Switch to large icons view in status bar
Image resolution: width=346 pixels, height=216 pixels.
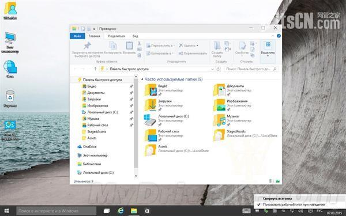click(278, 181)
